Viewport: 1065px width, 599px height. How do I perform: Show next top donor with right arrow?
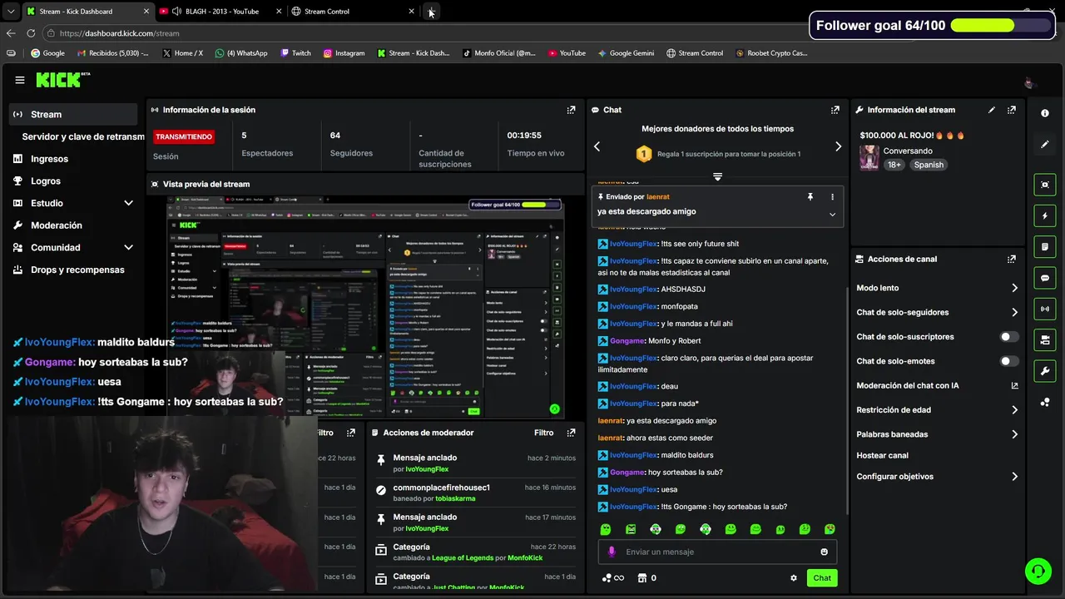(838, 146)
